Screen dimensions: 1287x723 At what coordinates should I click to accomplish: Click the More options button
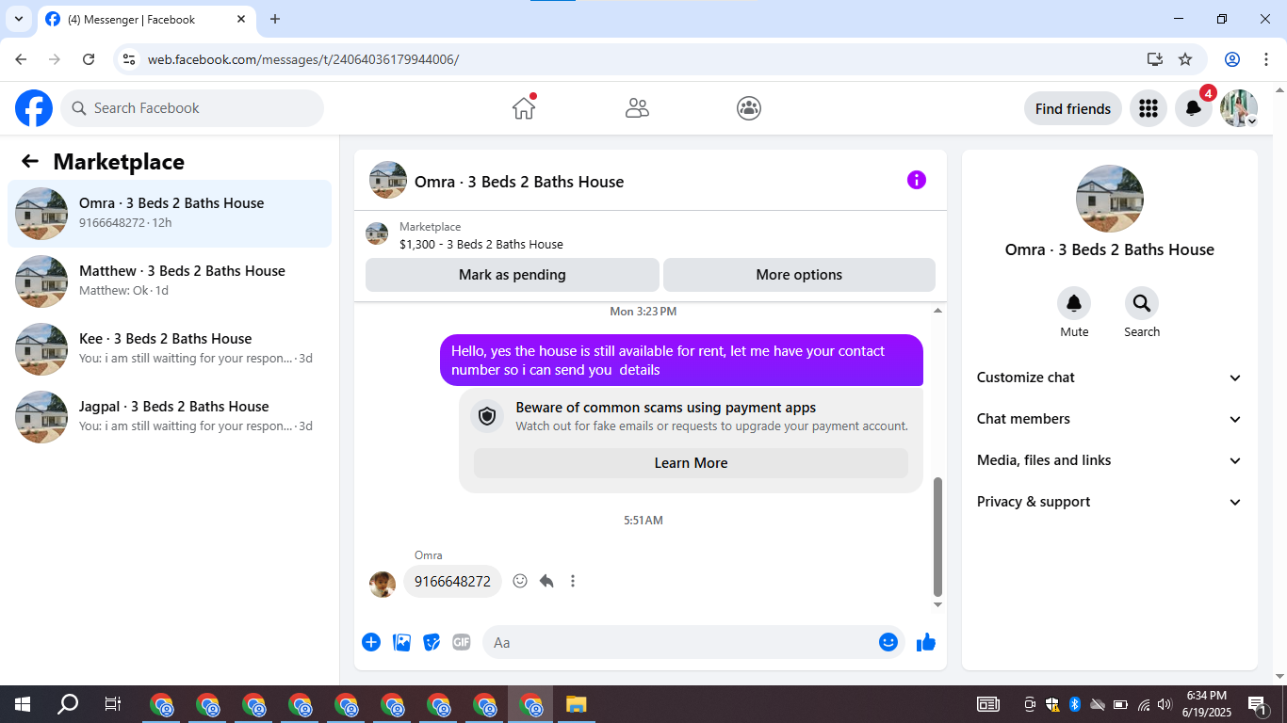coord(799,275)
